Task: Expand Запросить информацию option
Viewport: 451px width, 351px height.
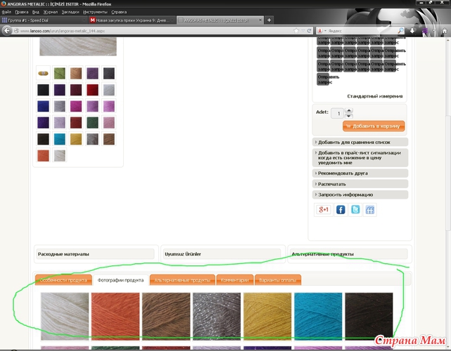Action: tap(360, 194)
